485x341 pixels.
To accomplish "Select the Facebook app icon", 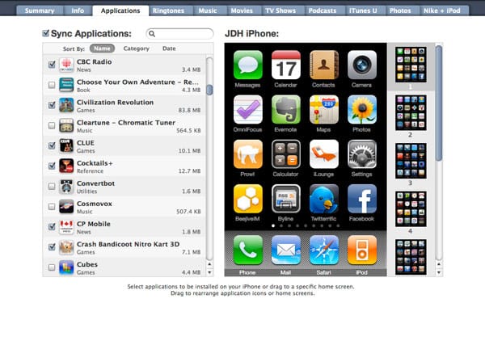I will (362, 199).
